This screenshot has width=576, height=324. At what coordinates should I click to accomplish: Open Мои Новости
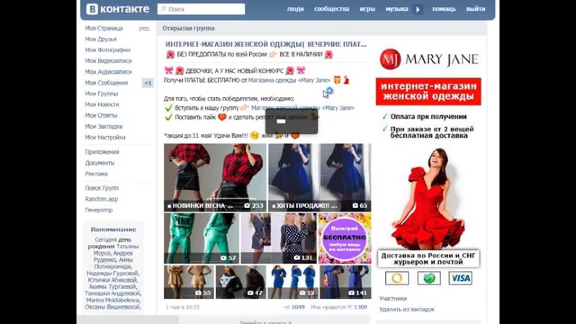(102, 104)
